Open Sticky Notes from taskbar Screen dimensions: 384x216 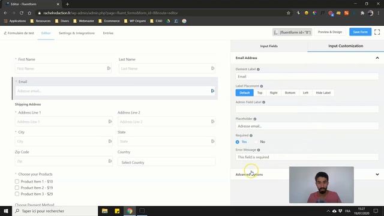[x=117, y=211]
